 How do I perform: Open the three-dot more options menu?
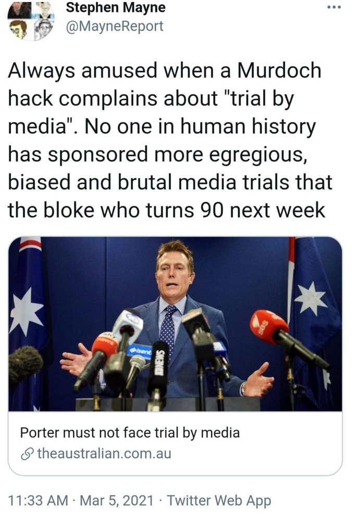pyautogui.click(x=334, y=7)
